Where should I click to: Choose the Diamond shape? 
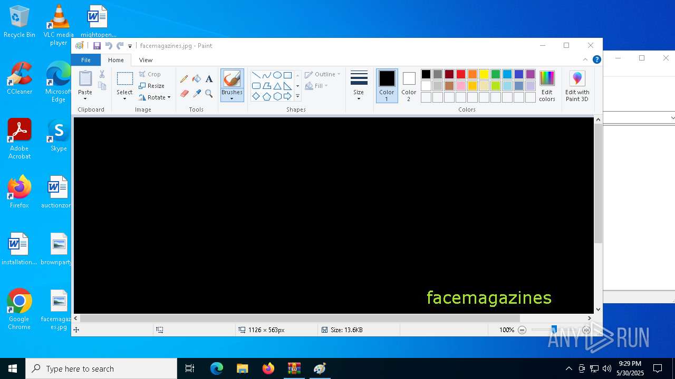256,96
